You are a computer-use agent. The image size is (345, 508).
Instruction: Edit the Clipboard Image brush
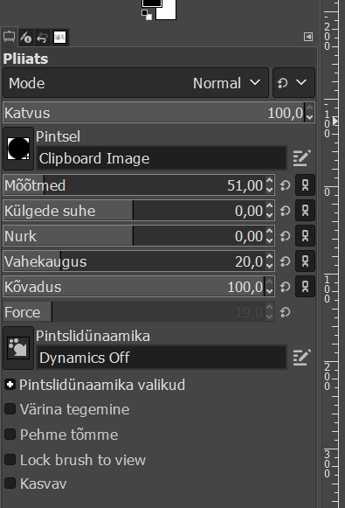click(301, 157)
